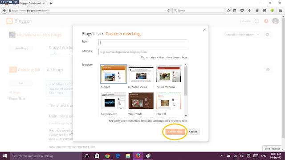Viewport: 285px width, 160px height.
Task: Open the bookmarks list icon
Action: point(235,11)
